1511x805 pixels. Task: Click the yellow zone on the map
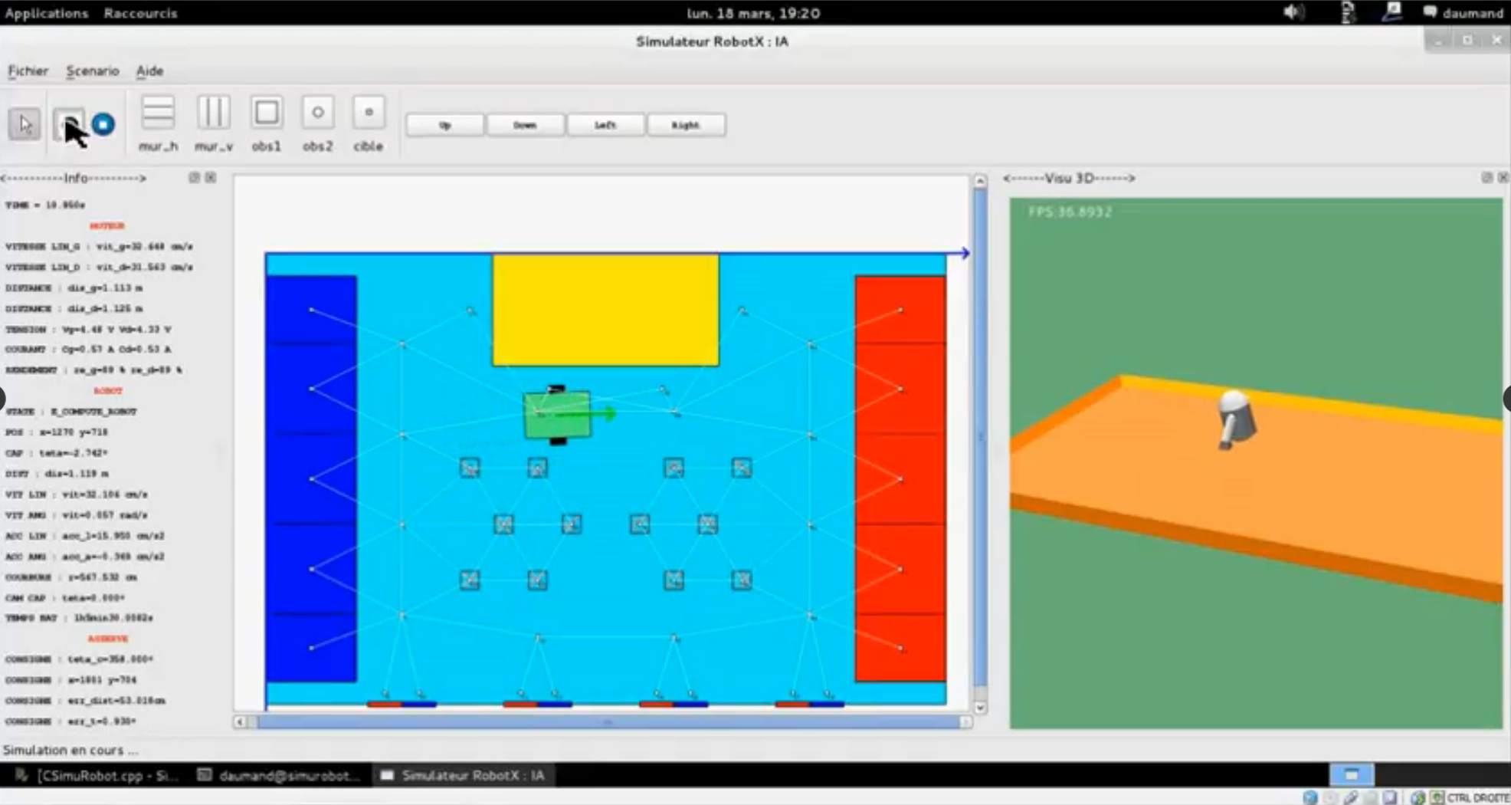point(605,310)
